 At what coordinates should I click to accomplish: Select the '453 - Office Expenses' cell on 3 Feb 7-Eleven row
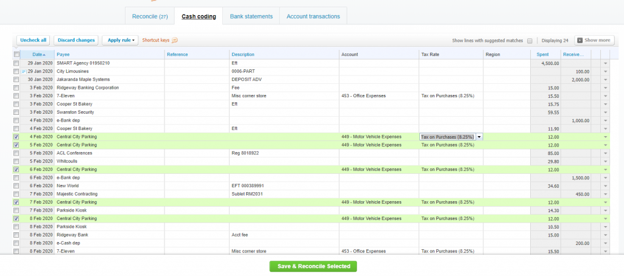[379, 96]
